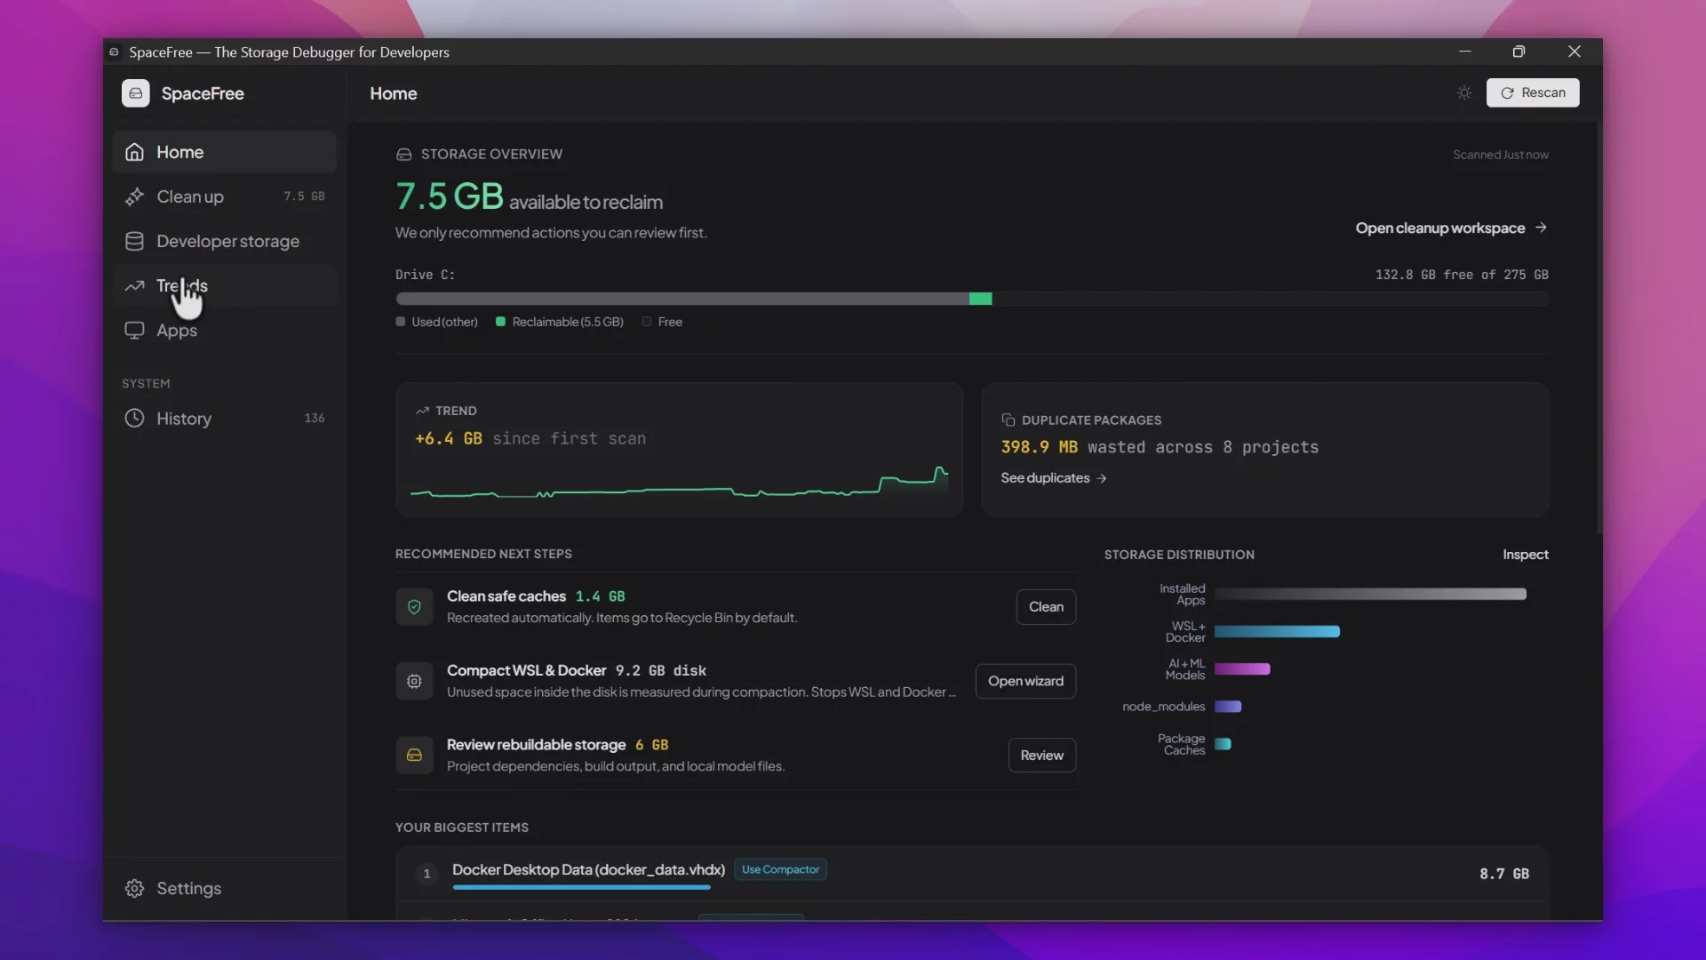Open the Home page in sidebar
This screenshot has height=960, width=1706.
pos(225,152)
